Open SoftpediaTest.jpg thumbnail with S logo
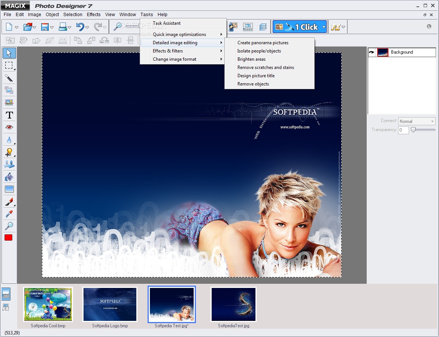 (x=233, y=304)
